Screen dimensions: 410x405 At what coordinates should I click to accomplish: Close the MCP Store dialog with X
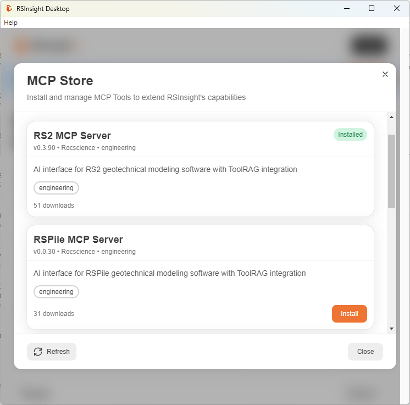click(385, 74)
